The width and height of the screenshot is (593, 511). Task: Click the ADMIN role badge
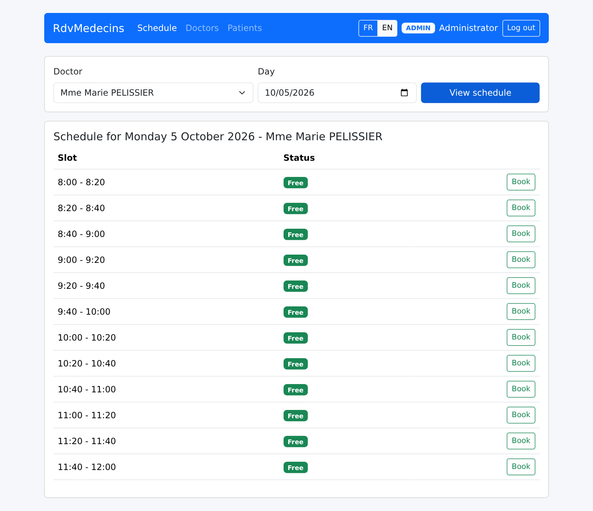pyautogui.click(x=418, y=28)
